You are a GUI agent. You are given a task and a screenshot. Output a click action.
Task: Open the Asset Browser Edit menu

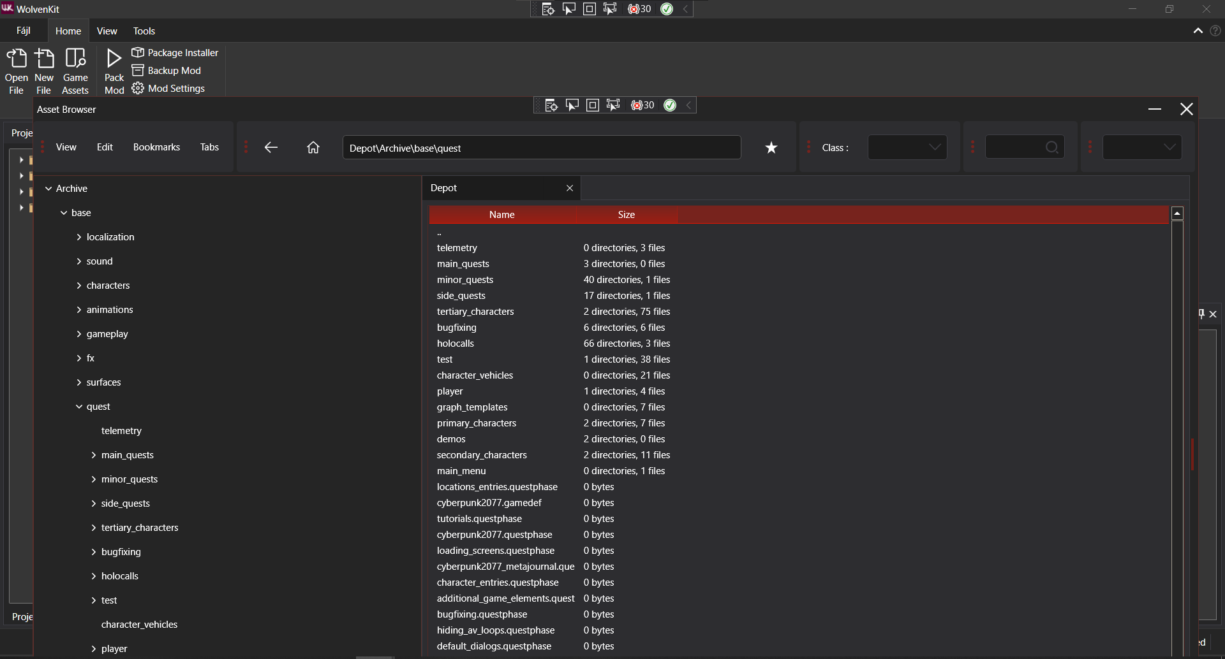[x=105, y=147]
